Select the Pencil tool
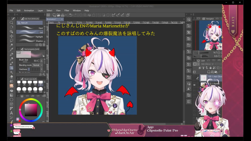This screenshot has height=141, width=251. pos(11,59)
